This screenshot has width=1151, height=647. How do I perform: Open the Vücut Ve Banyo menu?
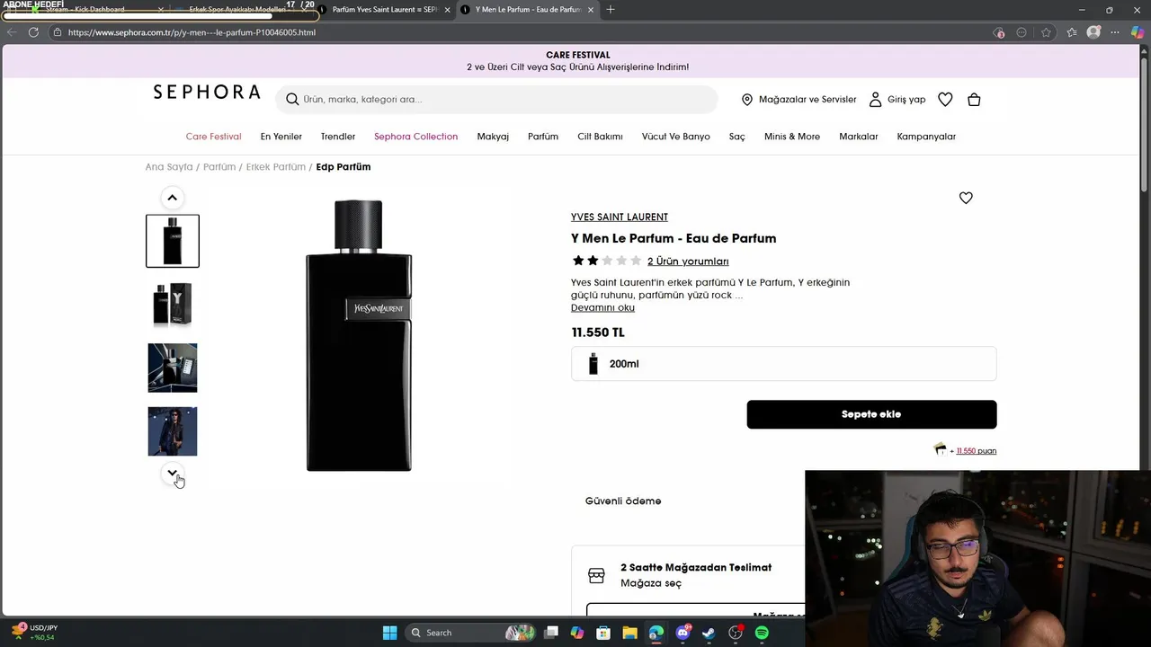[x=676, y=137]
